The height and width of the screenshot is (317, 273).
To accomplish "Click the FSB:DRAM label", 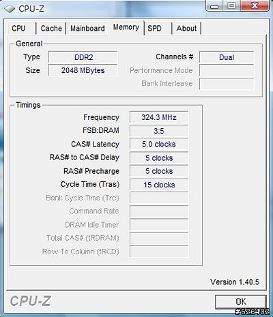I will point(101,130).
